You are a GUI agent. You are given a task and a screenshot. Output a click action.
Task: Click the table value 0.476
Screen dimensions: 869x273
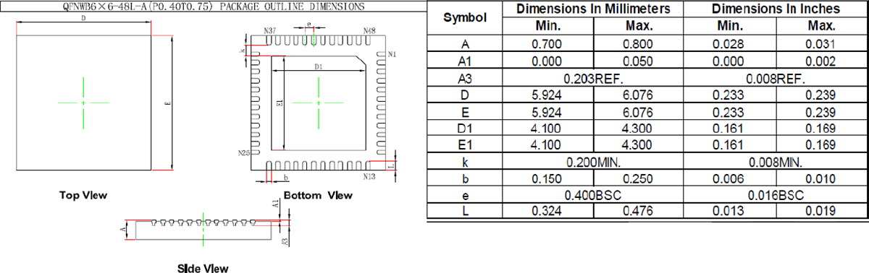639,212
